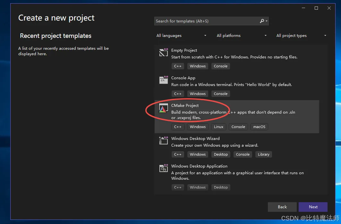Viewport: 341px width, 224px height.
Task: Click the Windows Desktop Wizard icon
Action: [164, 141]
